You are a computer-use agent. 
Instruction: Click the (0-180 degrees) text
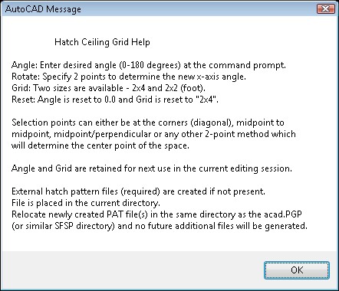150,65
